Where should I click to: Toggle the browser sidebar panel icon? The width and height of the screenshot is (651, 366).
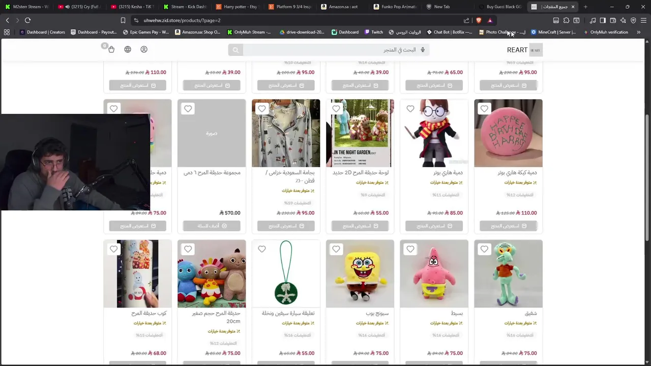click(x=603, y=20)
